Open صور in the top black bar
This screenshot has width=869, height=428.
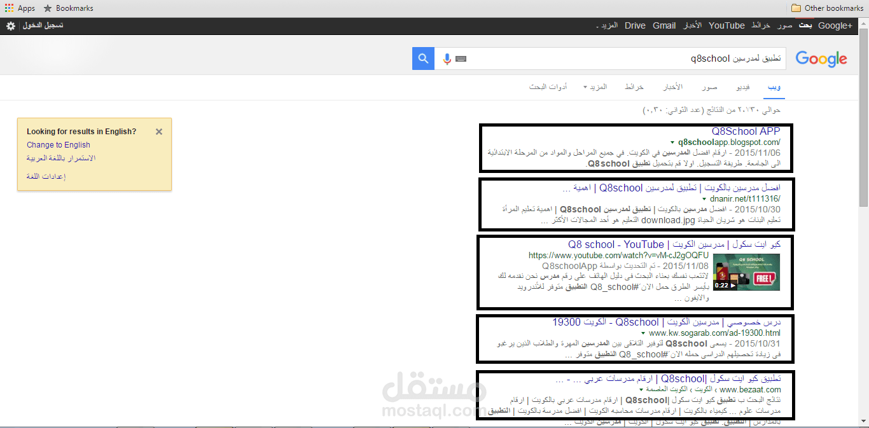[784, 25]
